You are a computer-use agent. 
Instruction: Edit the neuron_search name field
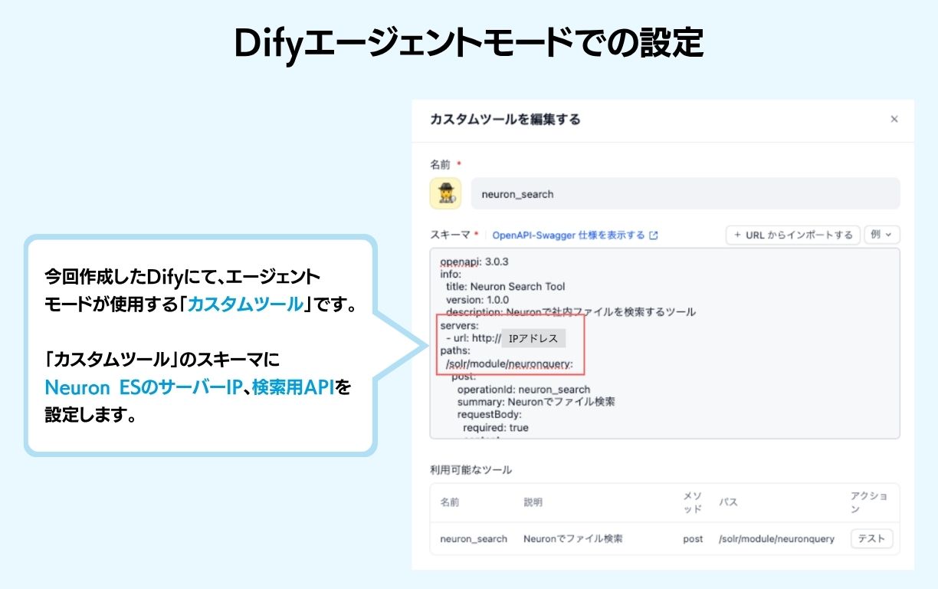click(x=685, y=194)
